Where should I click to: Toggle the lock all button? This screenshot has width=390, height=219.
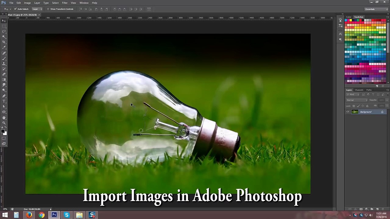pyautogui.click(x=367, y=106)
